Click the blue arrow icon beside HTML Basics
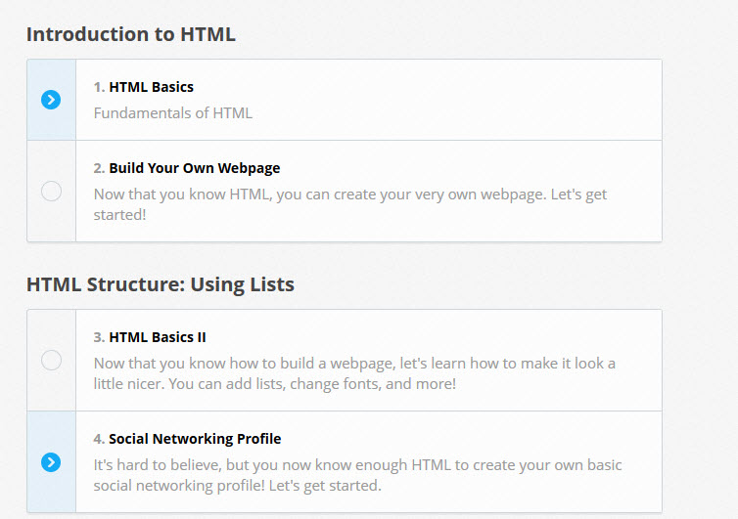738x519 pixels. [x=51, y=100]
